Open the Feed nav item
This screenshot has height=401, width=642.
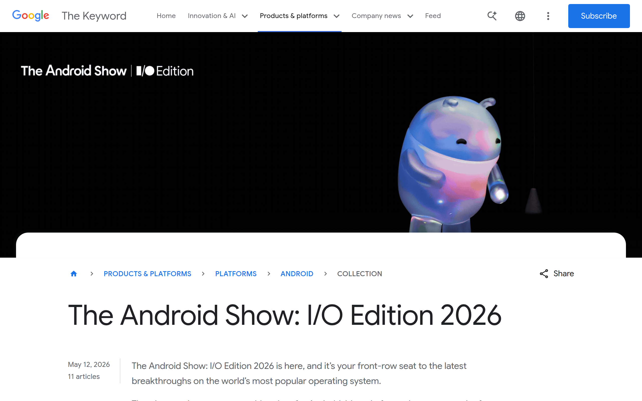(x=433, y=16)
